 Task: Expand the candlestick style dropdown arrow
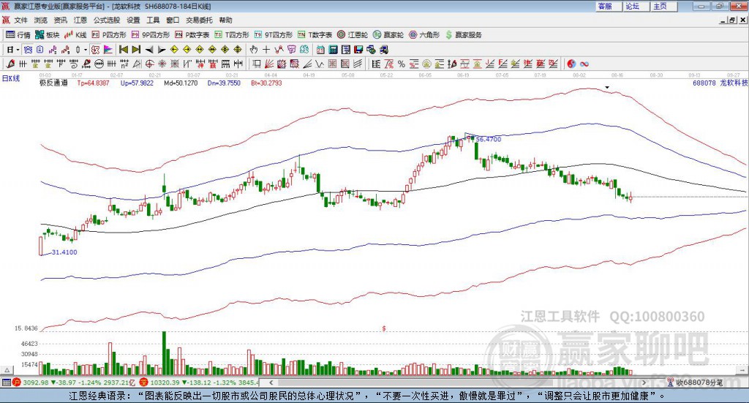(86, 50)
